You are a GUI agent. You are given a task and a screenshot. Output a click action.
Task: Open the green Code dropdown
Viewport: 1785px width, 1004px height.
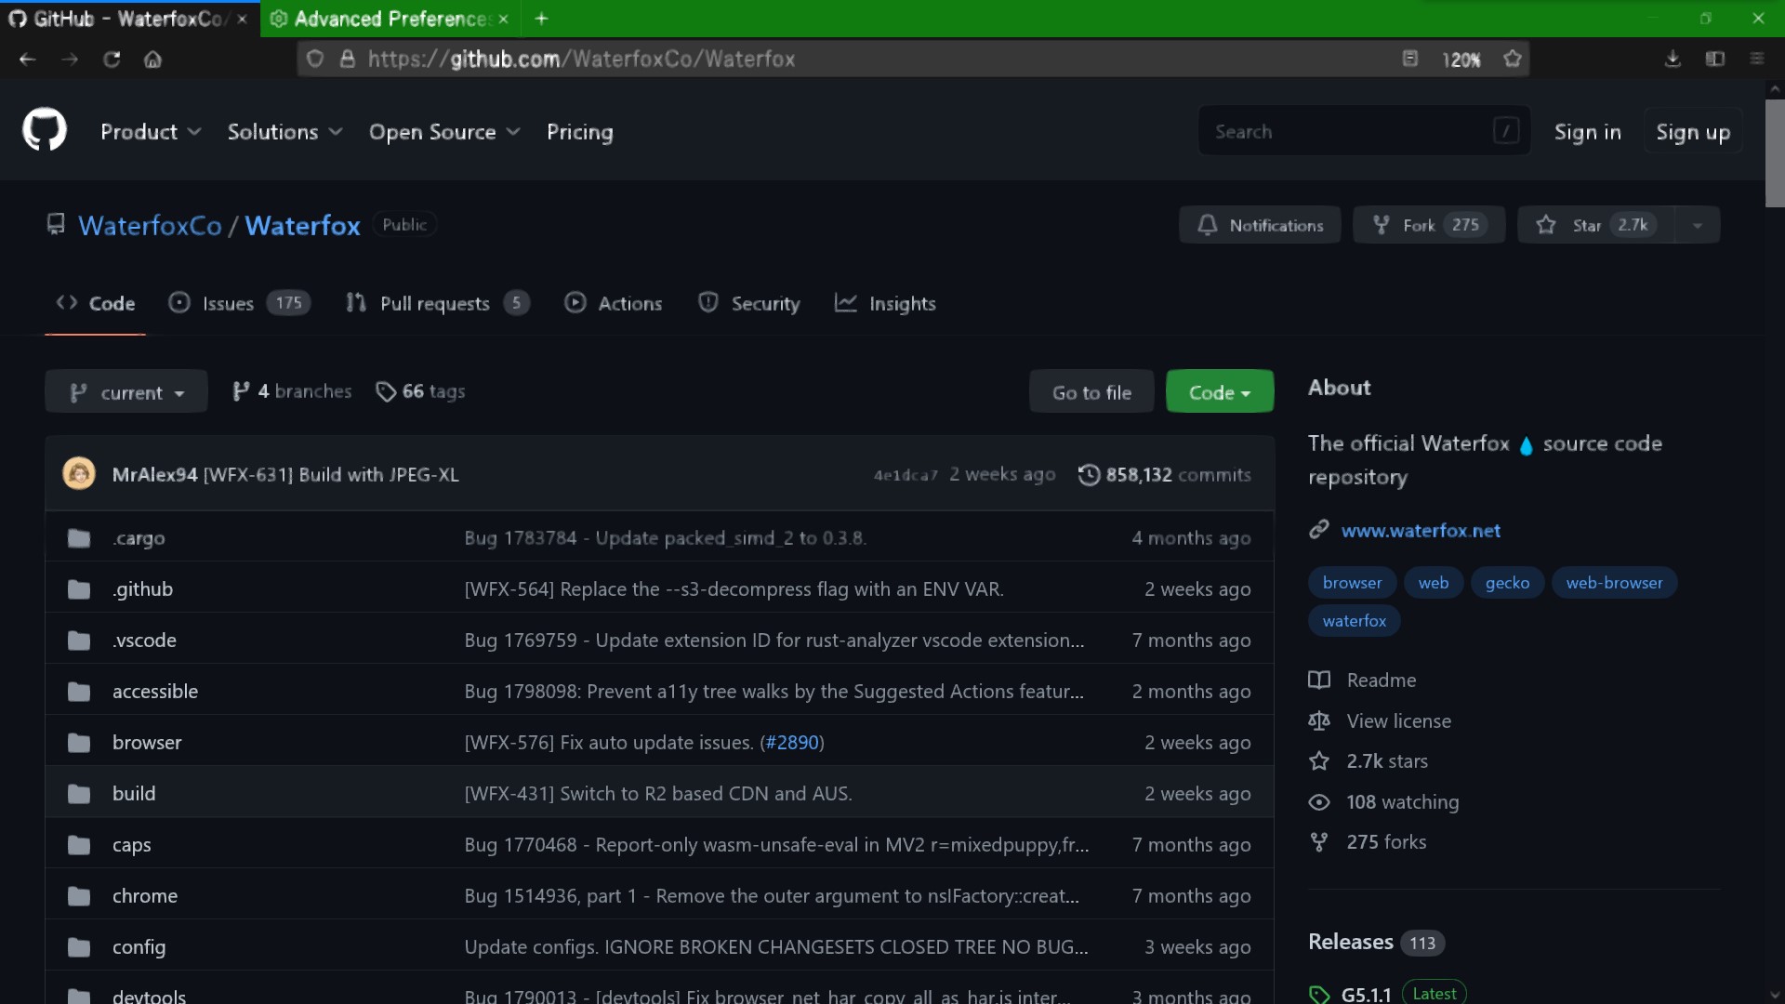(1219, 391)
